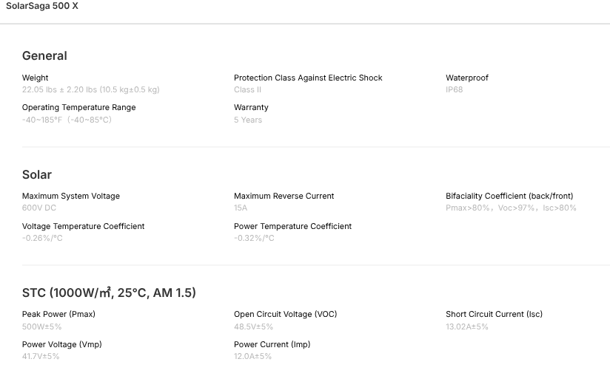Select the Waterproof label
This screenshot has height=376, width=610.
click(x=467, y=78)
